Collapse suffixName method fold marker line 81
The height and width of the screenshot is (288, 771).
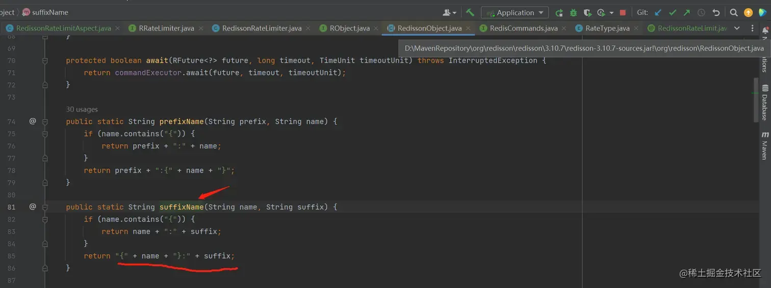(45, 207)
